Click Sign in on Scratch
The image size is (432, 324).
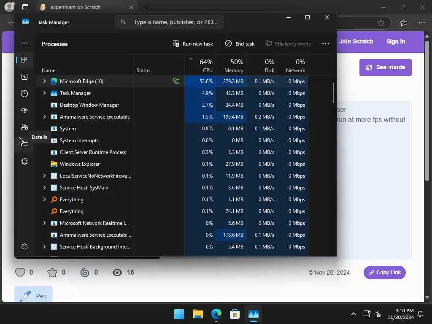tap(396, 42)
